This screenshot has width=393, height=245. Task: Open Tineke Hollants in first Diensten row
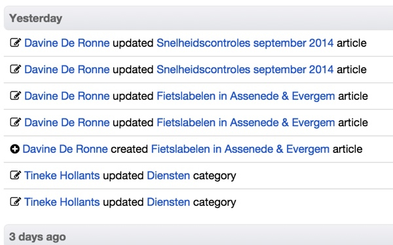click(x=62, y=176)
